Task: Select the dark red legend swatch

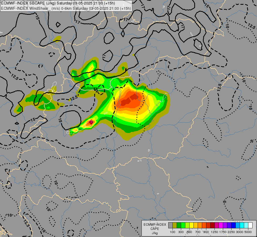Action: (x=213, y=225)
